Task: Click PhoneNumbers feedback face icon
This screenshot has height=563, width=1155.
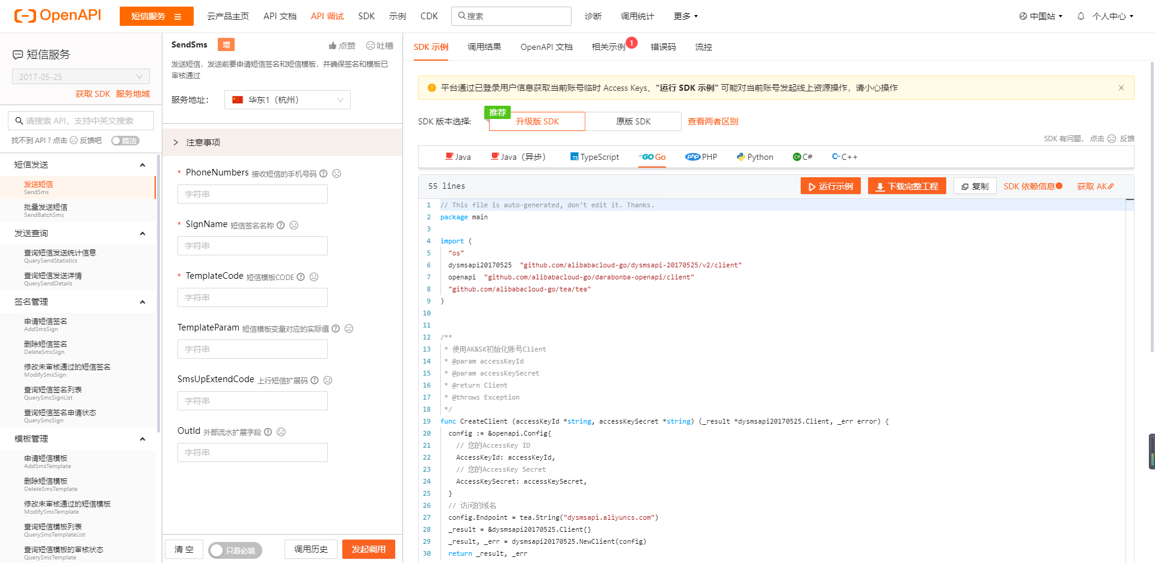Action: (x=337, y=174)
